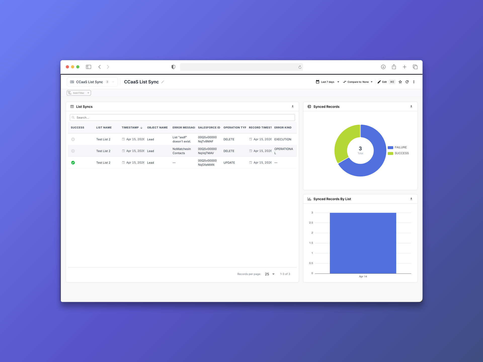Open the three-dot more options menu
The height and width of the screenshot is (362, 483).
[x=414, y=82]
